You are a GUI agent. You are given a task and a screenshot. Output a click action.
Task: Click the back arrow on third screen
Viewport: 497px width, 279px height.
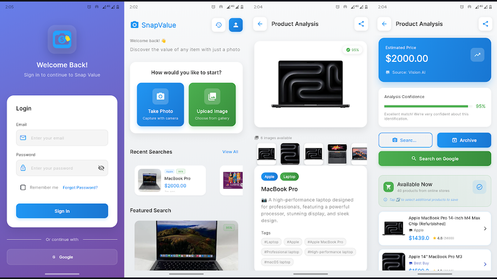pos(260,24)
